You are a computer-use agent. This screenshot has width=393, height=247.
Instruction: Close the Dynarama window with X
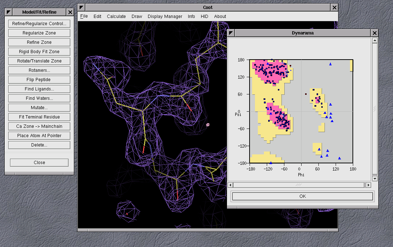point(375,33)
